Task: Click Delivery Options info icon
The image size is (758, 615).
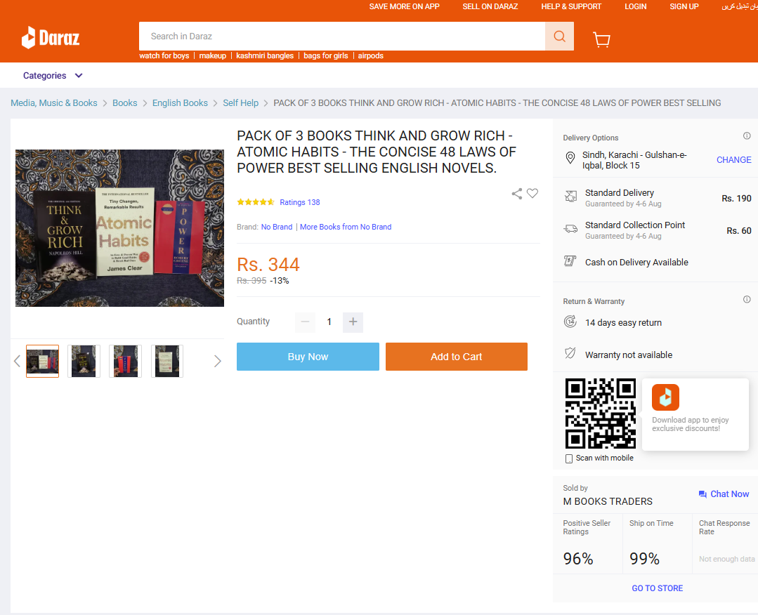Action: pyautogui.click(x=747, y=135)
